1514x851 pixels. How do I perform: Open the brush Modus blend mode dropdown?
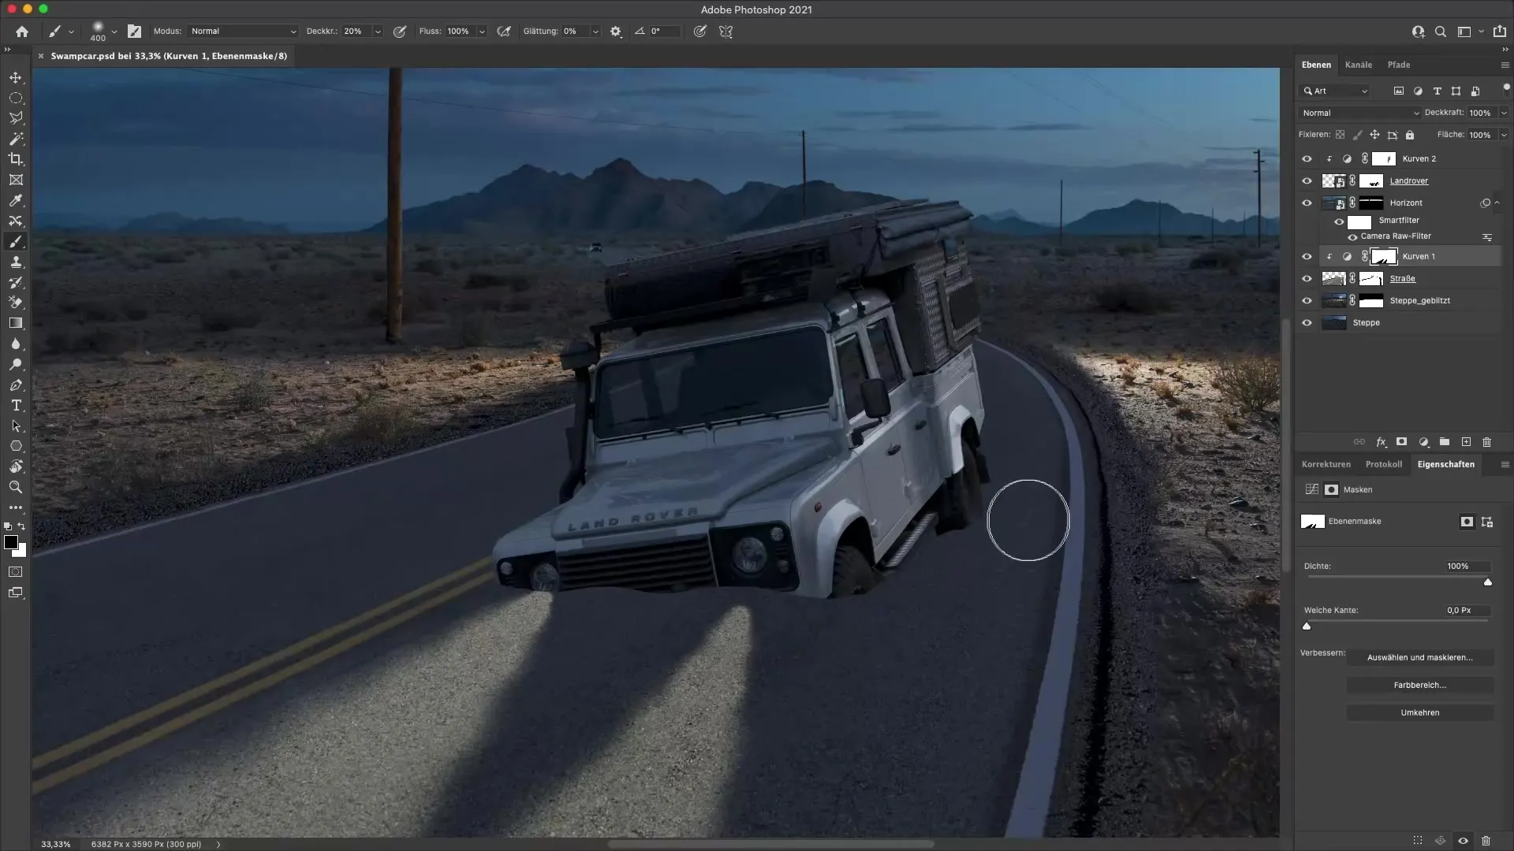click(x=243, y=32)
